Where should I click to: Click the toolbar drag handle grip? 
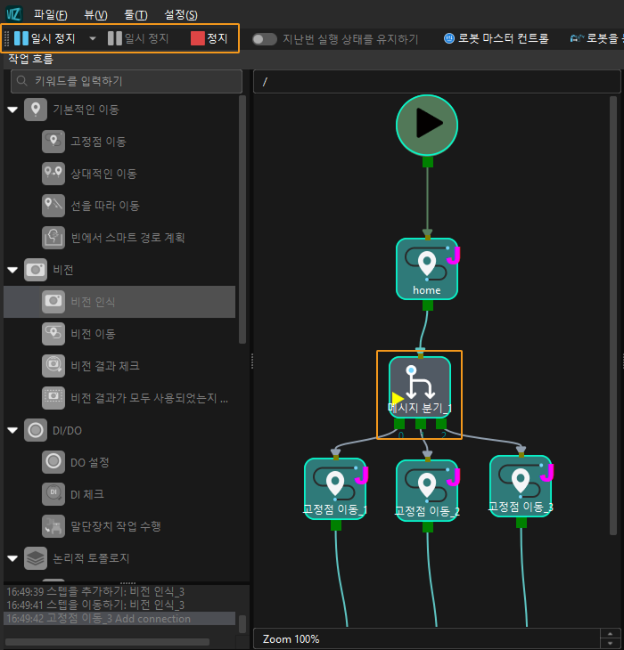[x=6, y=38]
